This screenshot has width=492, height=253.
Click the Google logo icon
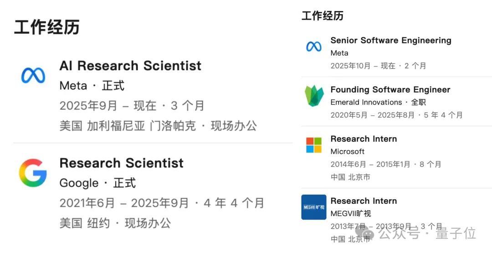(33, 173)
